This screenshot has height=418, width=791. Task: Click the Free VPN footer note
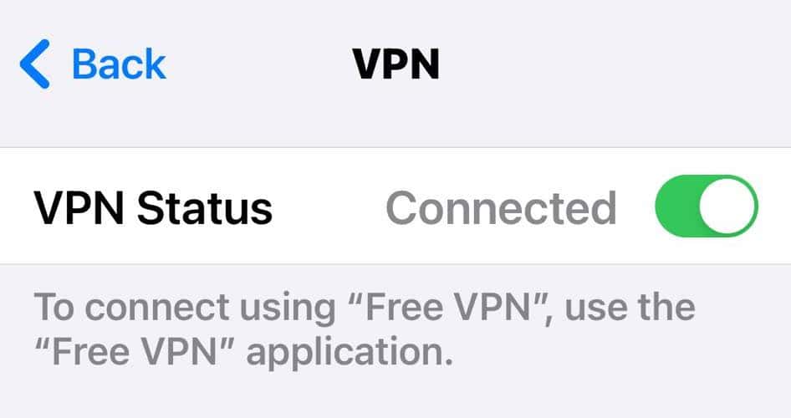[365, 329]
